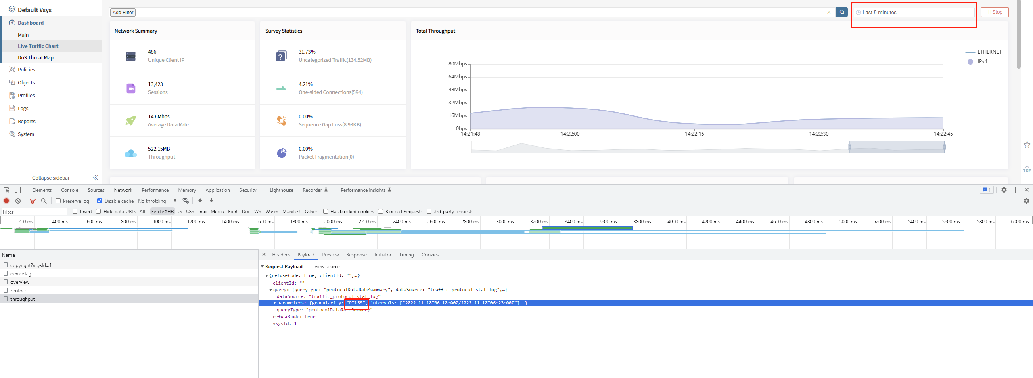Open the No throttling dropdown
The height and width of the screenshot is (378, 1033).
tap(157, 201)
